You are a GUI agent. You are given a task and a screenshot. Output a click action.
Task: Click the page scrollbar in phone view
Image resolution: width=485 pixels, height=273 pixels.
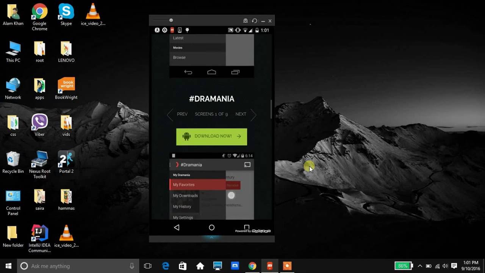pos(271,109)
